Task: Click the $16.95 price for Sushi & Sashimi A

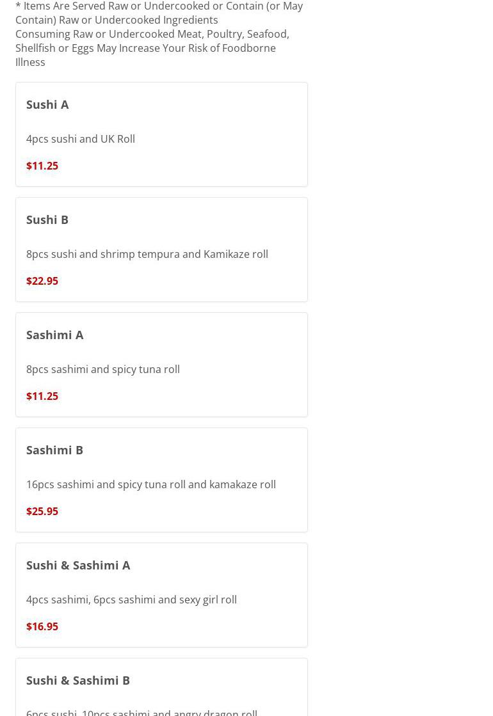Action: pyautogui.click(x=42, y=626)
